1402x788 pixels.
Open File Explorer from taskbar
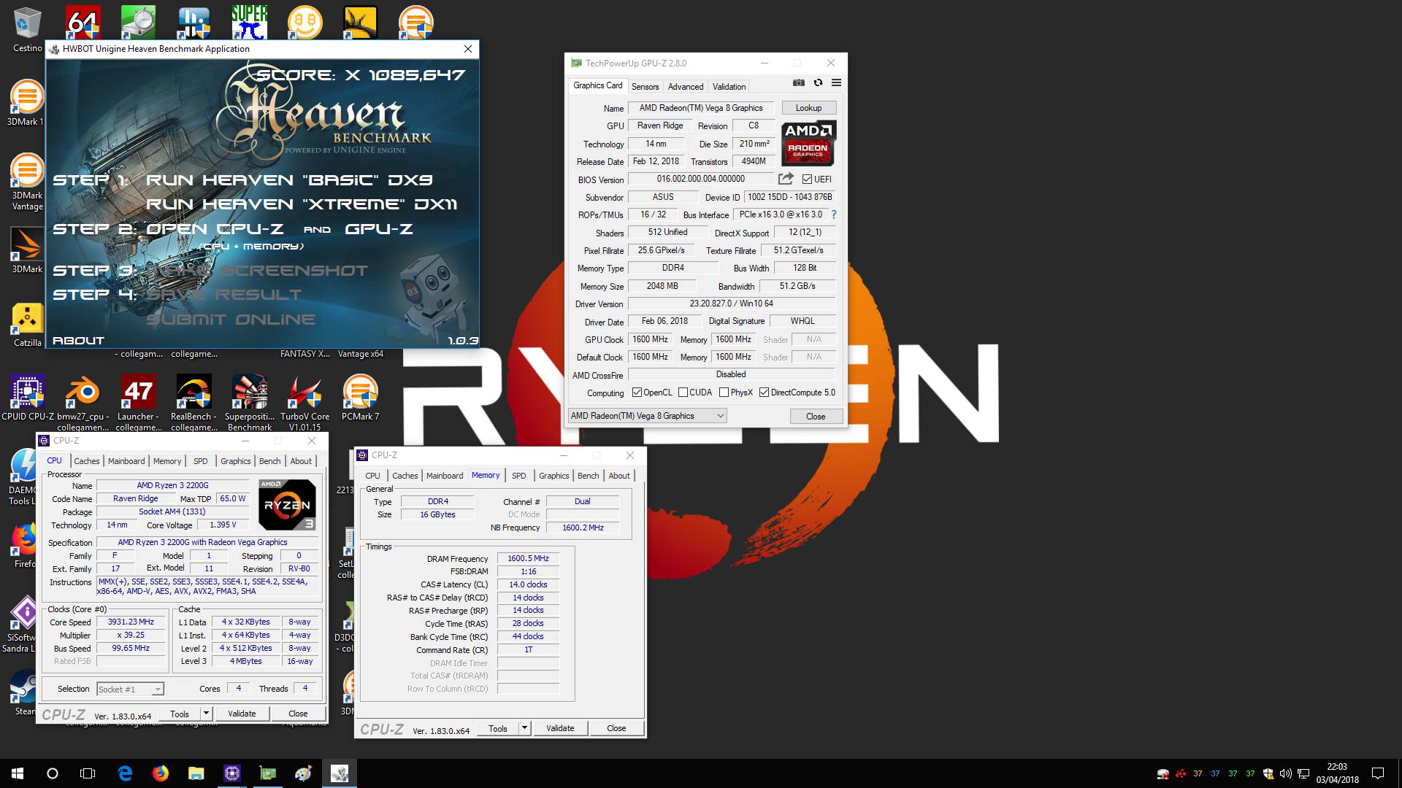[196, 773]
